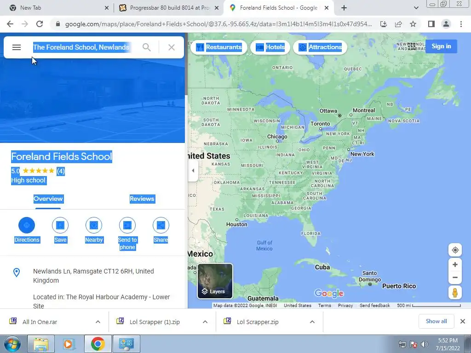Reload the page with refresh icon
471x353 pixels.
tap(40, 24)
